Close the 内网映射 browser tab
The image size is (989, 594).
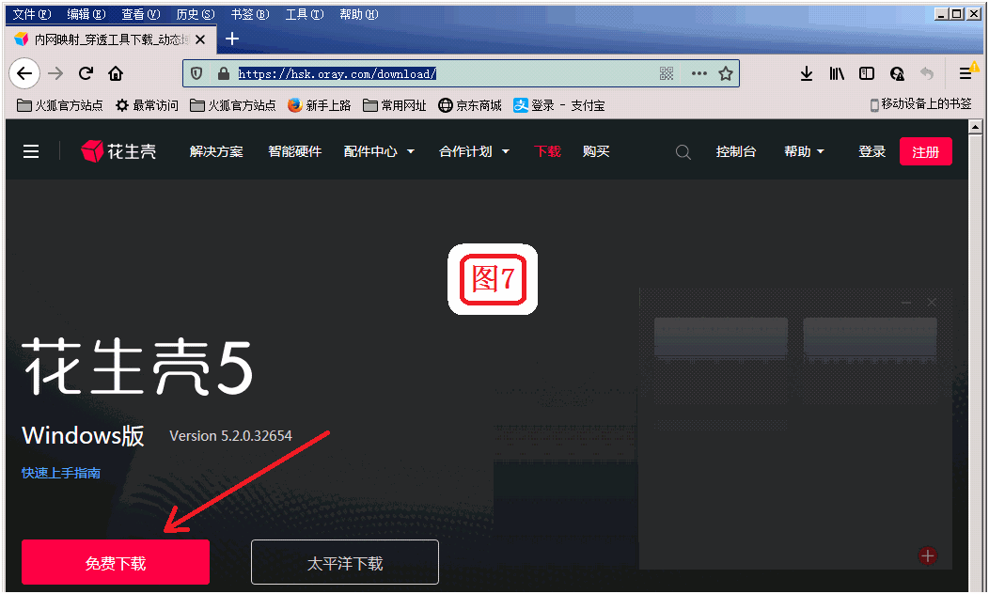(200, 39)
